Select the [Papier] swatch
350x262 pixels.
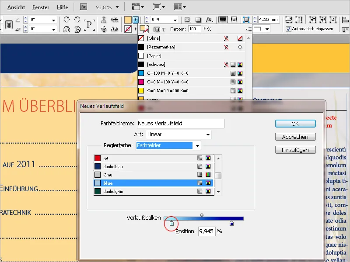point(191,56)
